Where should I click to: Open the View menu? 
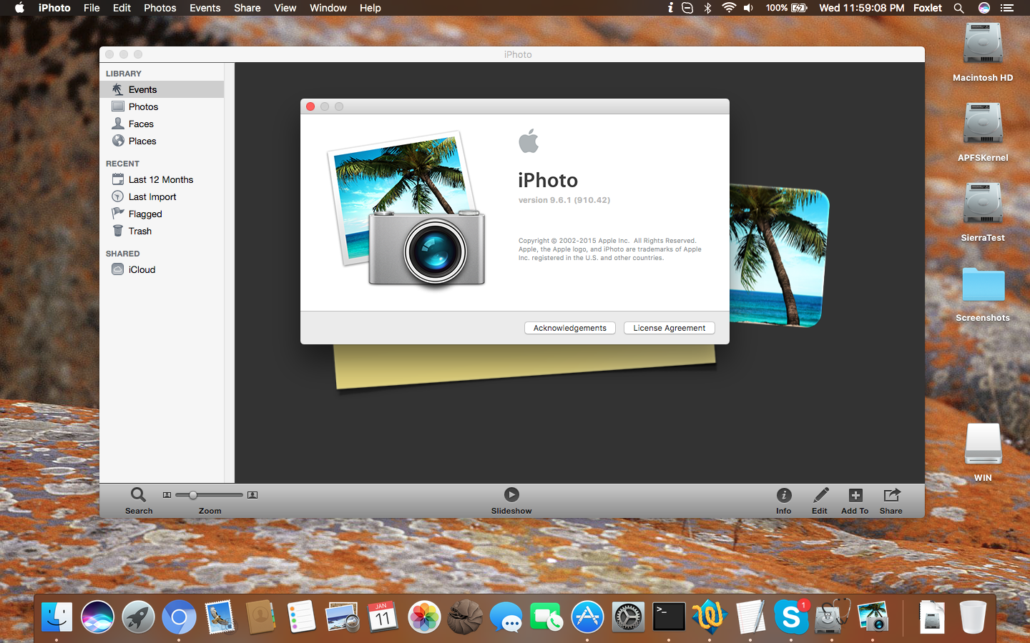point(285,8)
